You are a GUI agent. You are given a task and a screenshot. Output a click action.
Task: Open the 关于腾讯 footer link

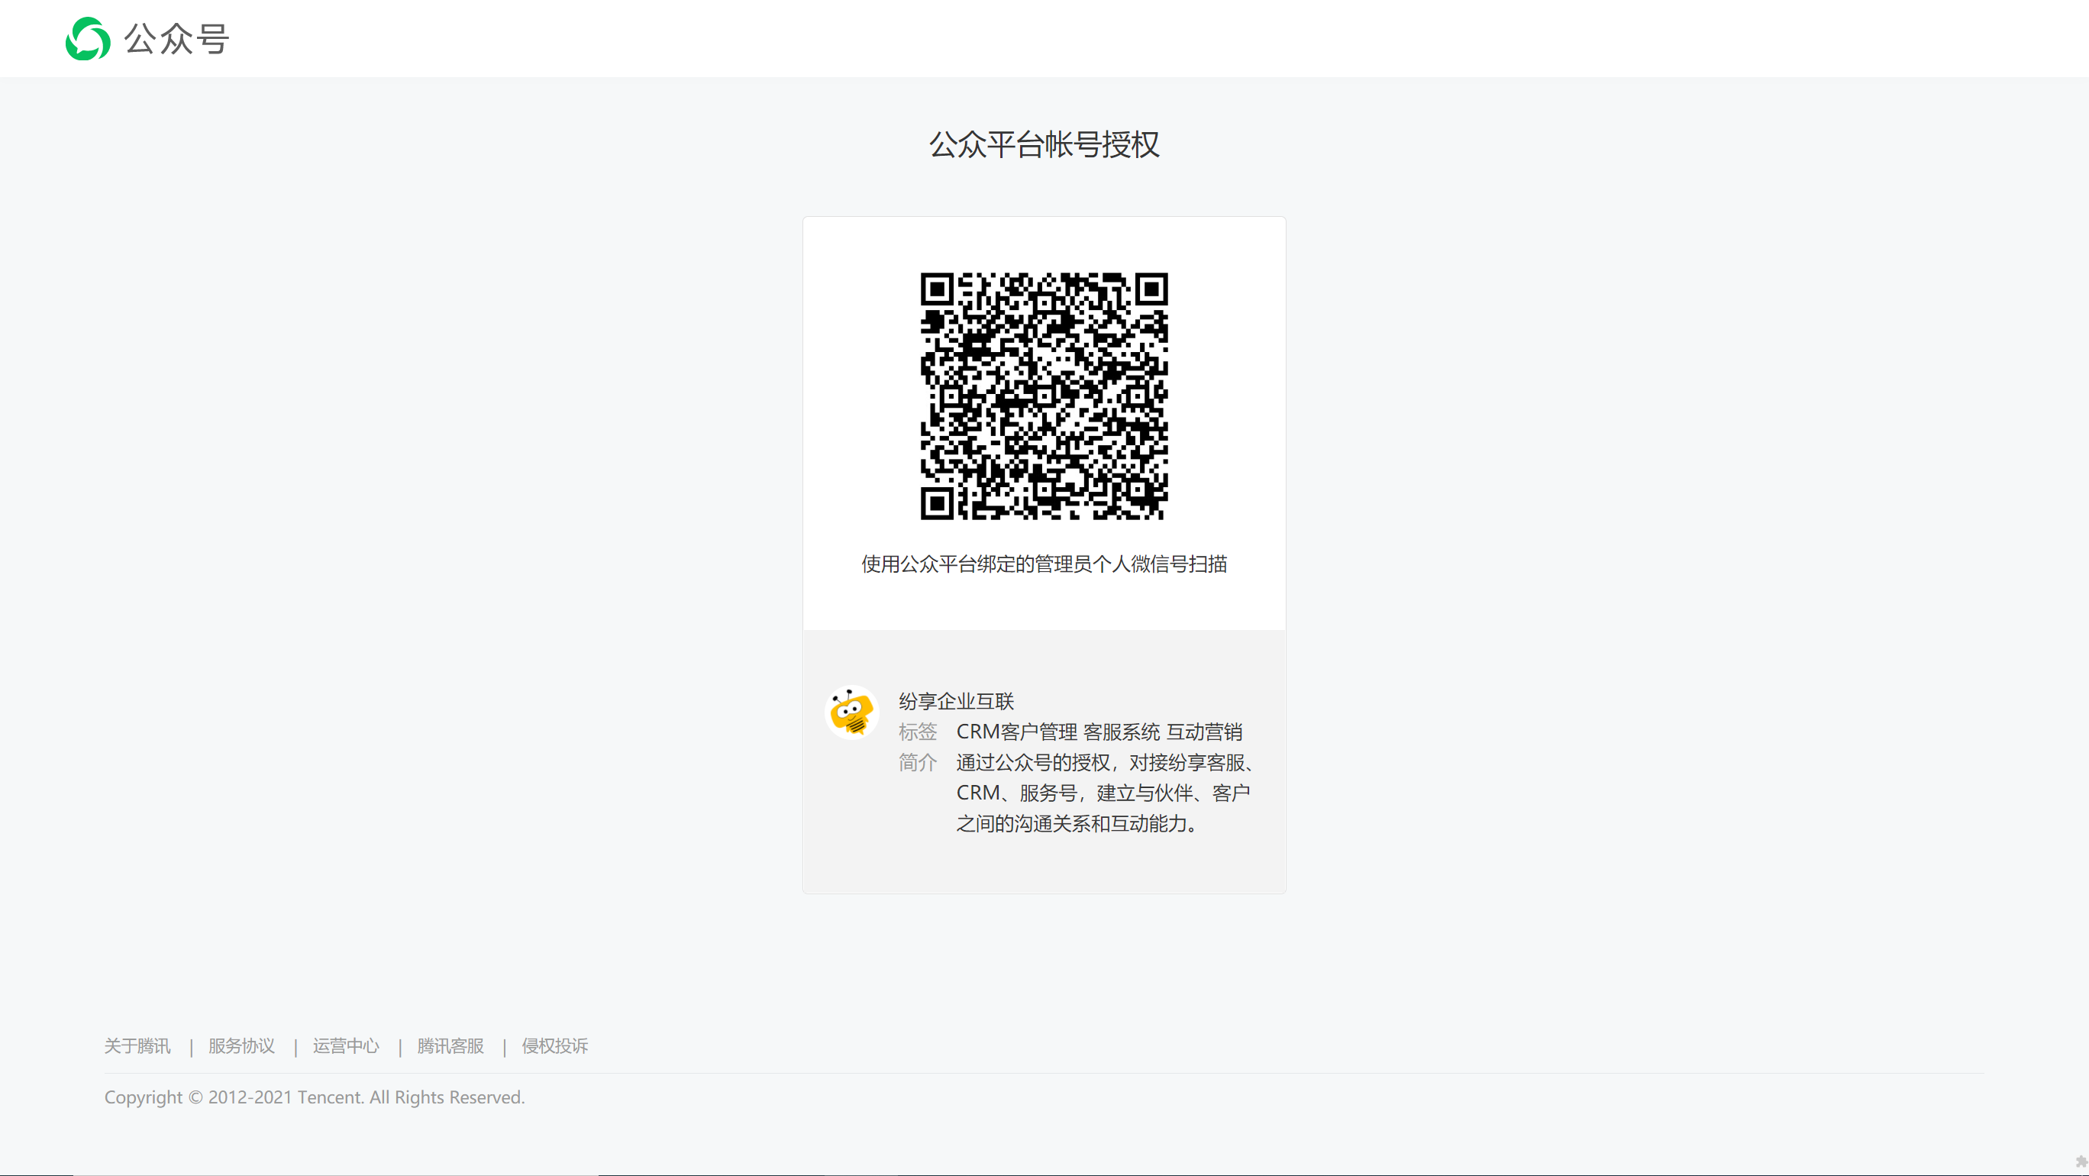pyautogui.click(x=137, y=1045)
